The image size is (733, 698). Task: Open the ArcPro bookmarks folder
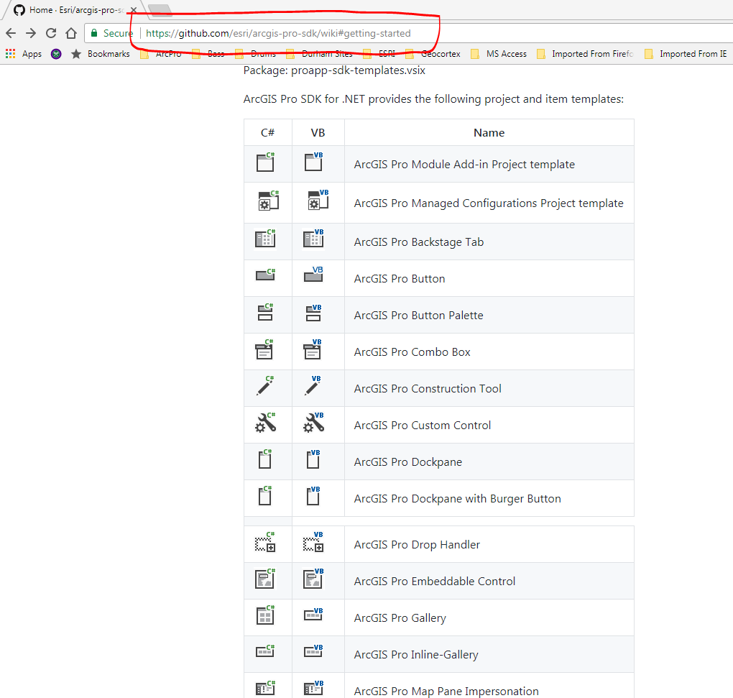point(161,54)
